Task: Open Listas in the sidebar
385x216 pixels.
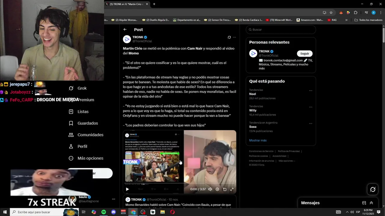Action: (x=79, y=112)
